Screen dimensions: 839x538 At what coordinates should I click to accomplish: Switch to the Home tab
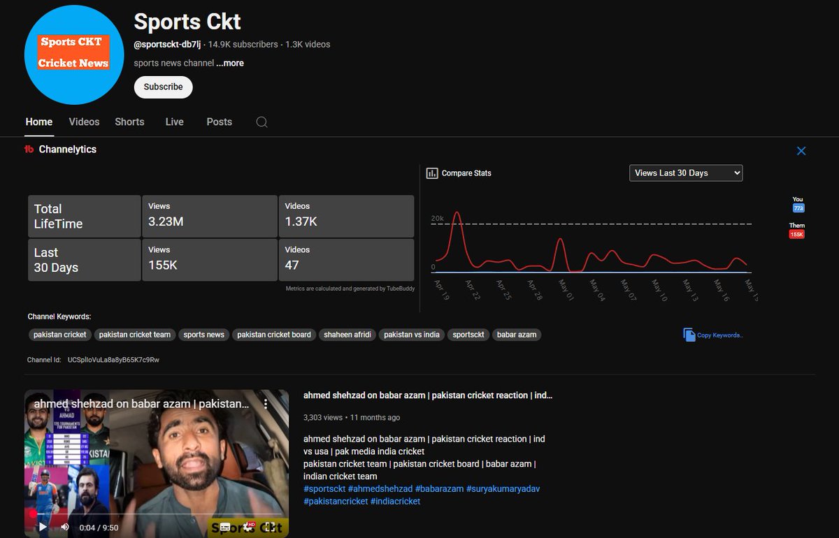pos(39,122)
